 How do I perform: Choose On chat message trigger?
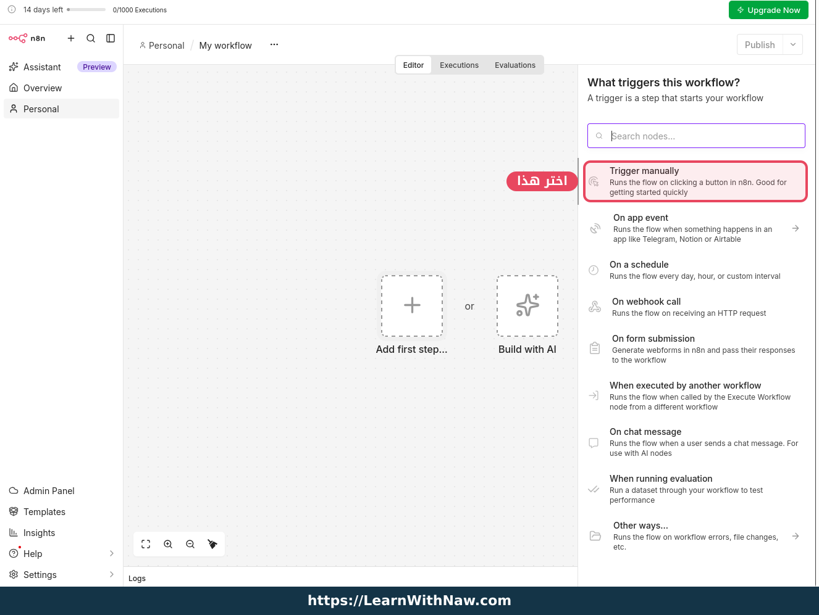point(695,442)
